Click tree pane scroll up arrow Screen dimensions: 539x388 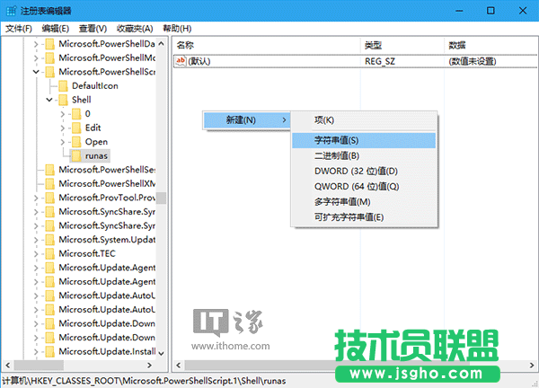click(161, 44)
